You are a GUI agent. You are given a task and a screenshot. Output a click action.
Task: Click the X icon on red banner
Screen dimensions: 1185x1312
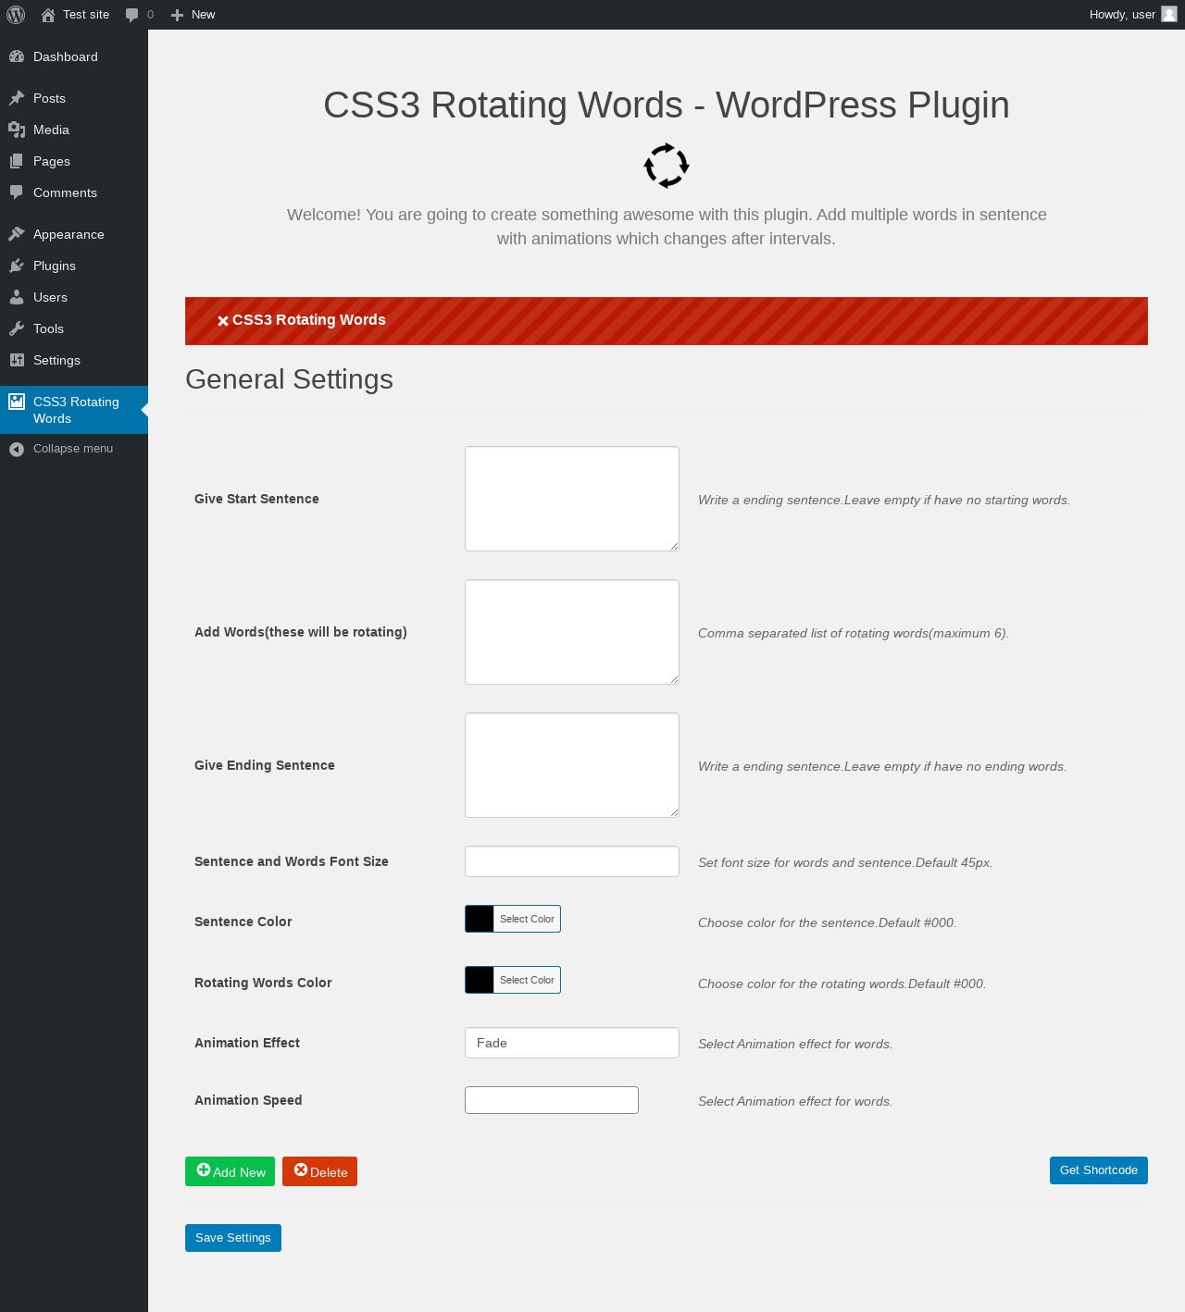point(223,321)
